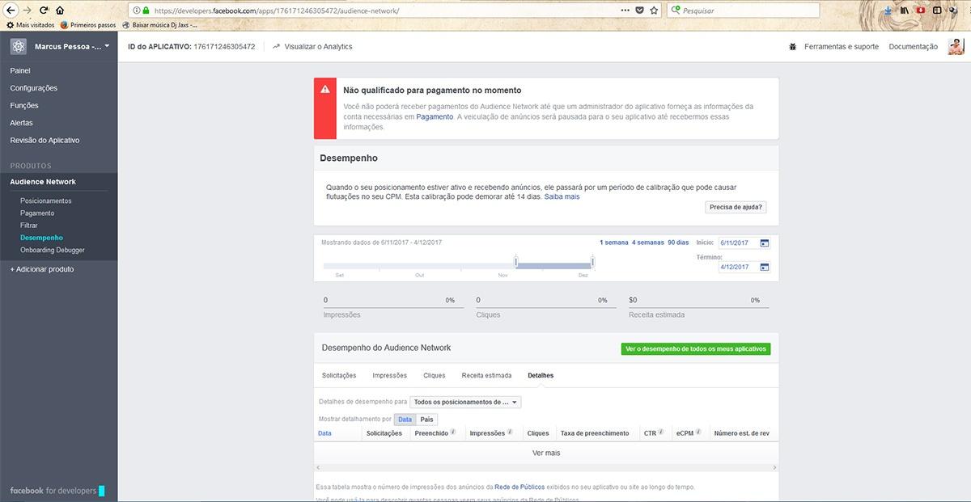The height and width of the screenshot is (502, 971).
Task: Click the Pagamento link in the warning
Action: pos(435,116)
